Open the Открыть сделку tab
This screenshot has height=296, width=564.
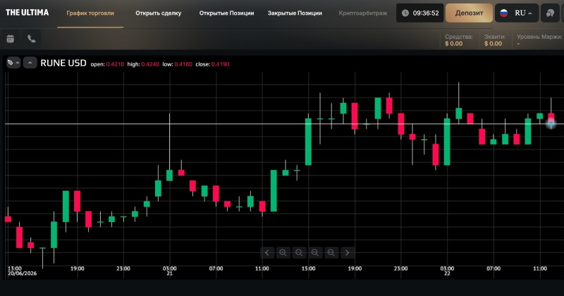[158, 13]
